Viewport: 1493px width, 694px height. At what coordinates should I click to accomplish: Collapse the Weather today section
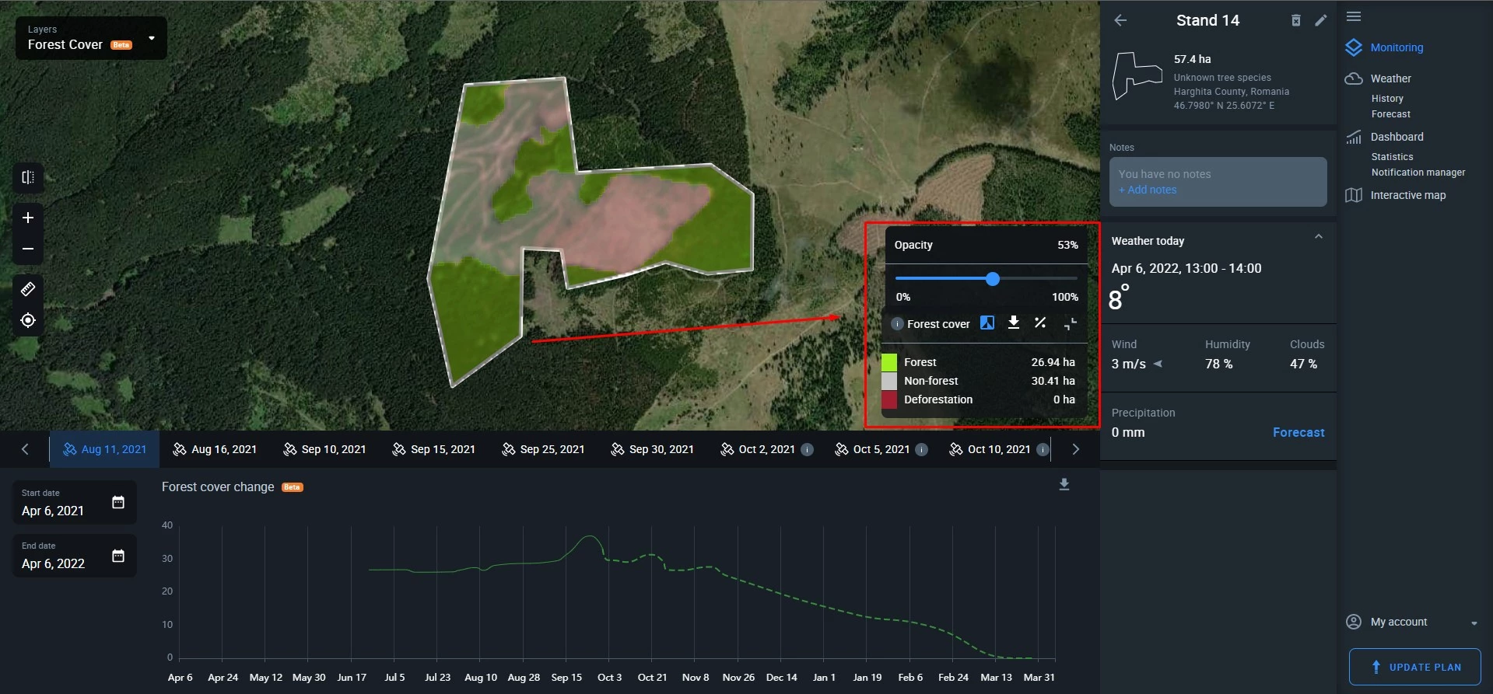click(1318, 237)
